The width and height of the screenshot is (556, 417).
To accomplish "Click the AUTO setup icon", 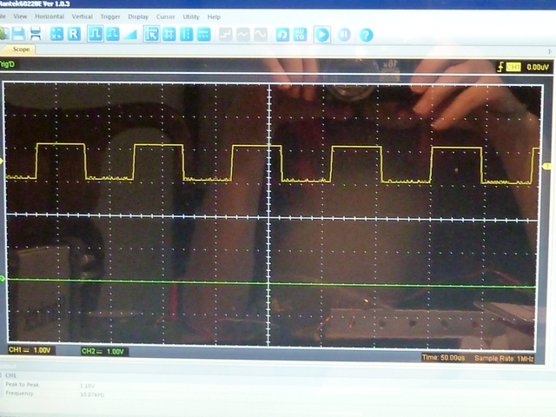I will point(300,35).
